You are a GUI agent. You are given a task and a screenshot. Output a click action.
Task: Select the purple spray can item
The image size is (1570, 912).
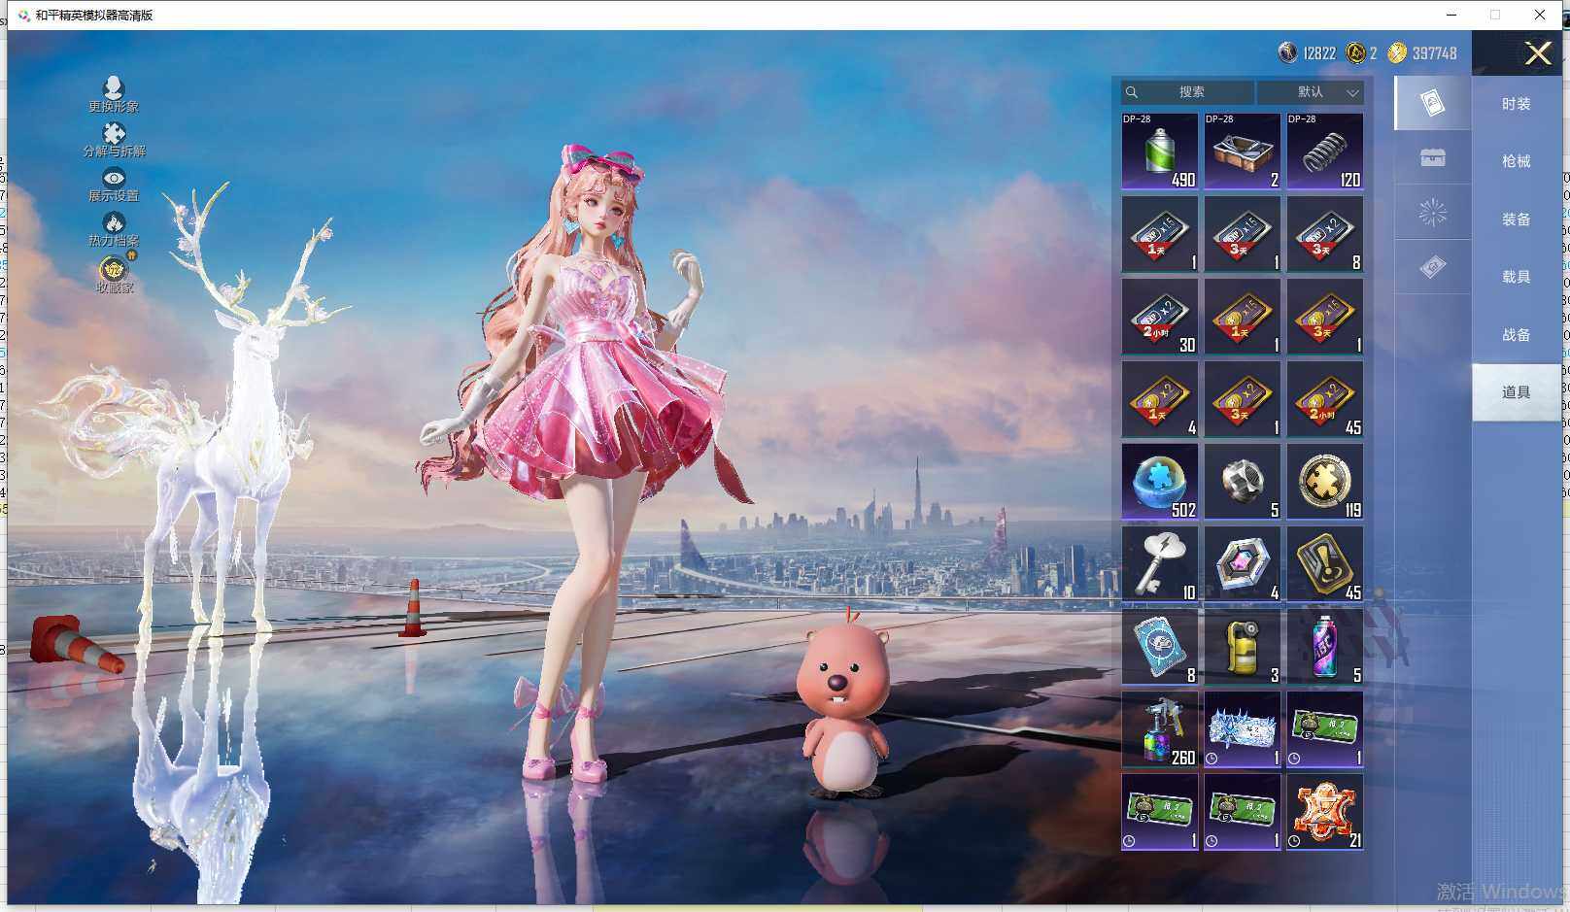(x=1325, y=647)
